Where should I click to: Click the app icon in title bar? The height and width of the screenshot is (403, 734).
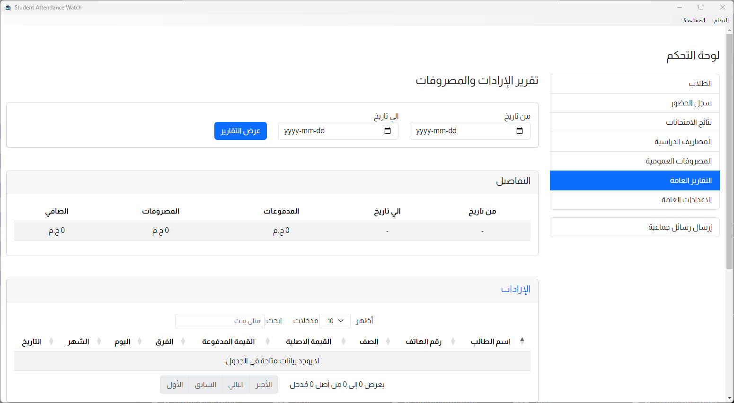[8, 8]
